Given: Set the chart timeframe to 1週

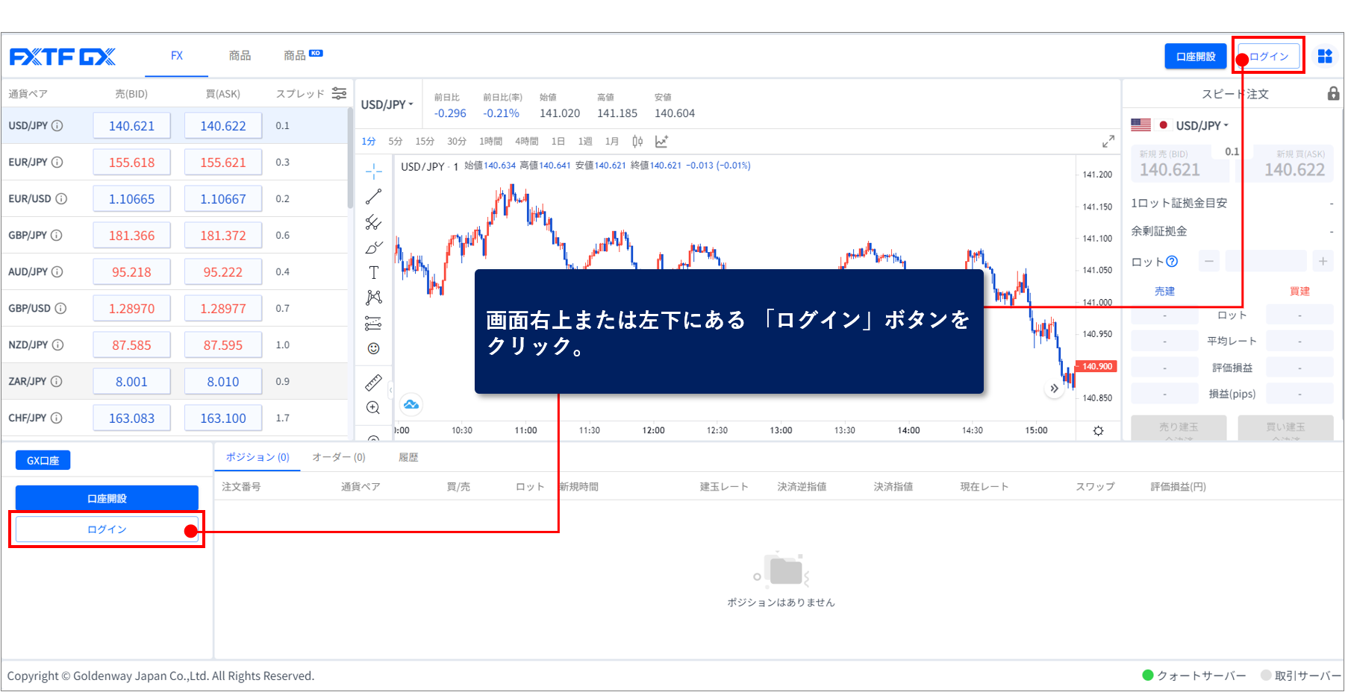Looking at the screenshot, I should click(585, 142).
